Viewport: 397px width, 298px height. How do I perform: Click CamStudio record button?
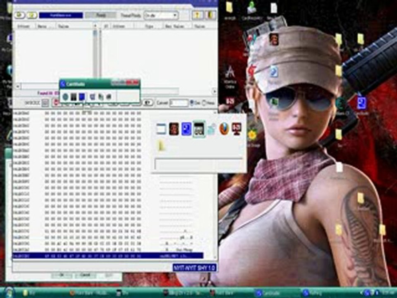65,96
